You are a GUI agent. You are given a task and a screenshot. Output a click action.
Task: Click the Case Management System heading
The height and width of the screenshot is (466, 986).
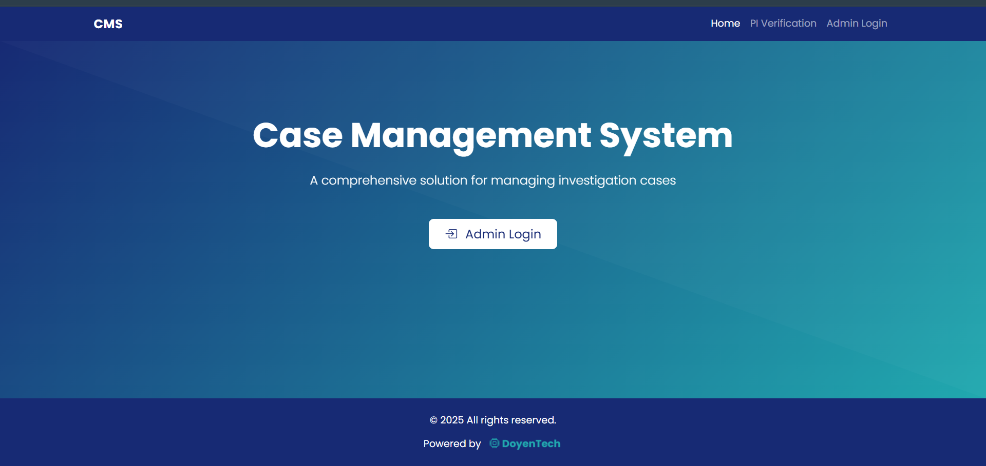(x=492, y=135)
